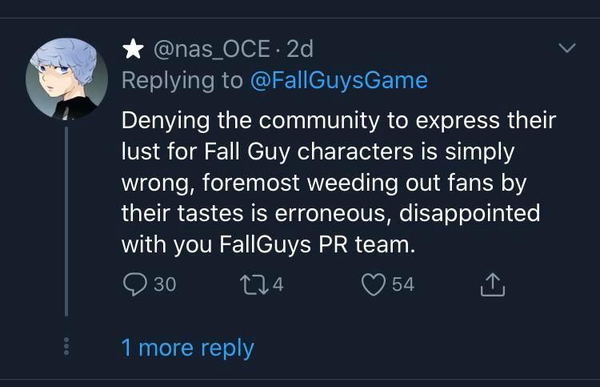The width and height of the screenshot is (600, 387).
Task: Like the tweet with heart icon
Action: point(374,284)
